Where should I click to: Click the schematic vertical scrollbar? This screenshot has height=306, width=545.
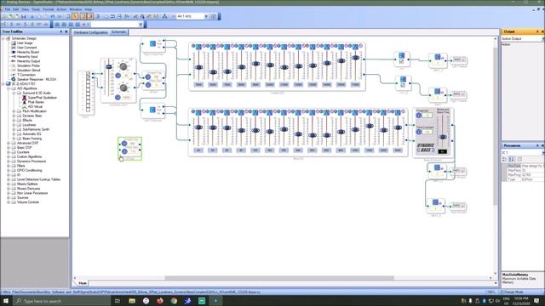pyautogui.click(x=496, y=127)
